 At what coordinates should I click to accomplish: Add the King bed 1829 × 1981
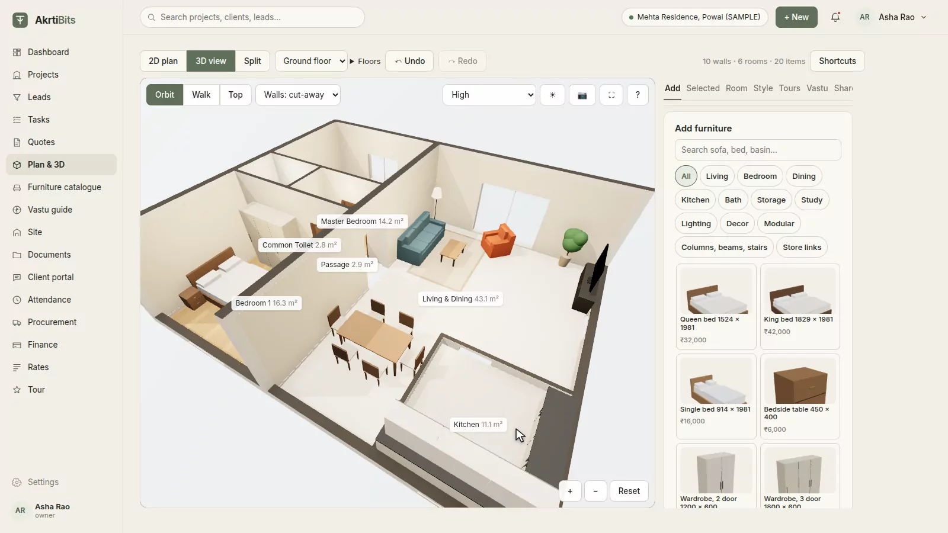pos(800,307)
